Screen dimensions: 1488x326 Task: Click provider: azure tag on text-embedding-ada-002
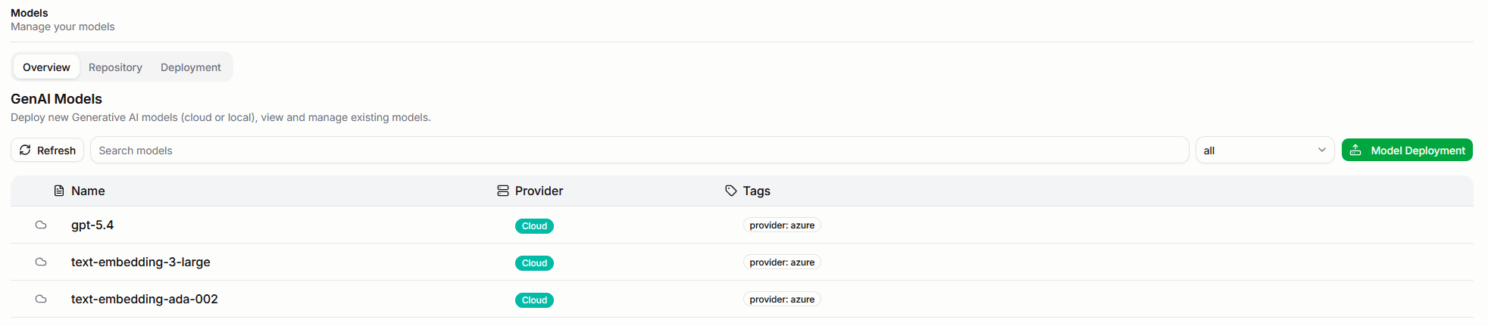click(782, 300)
